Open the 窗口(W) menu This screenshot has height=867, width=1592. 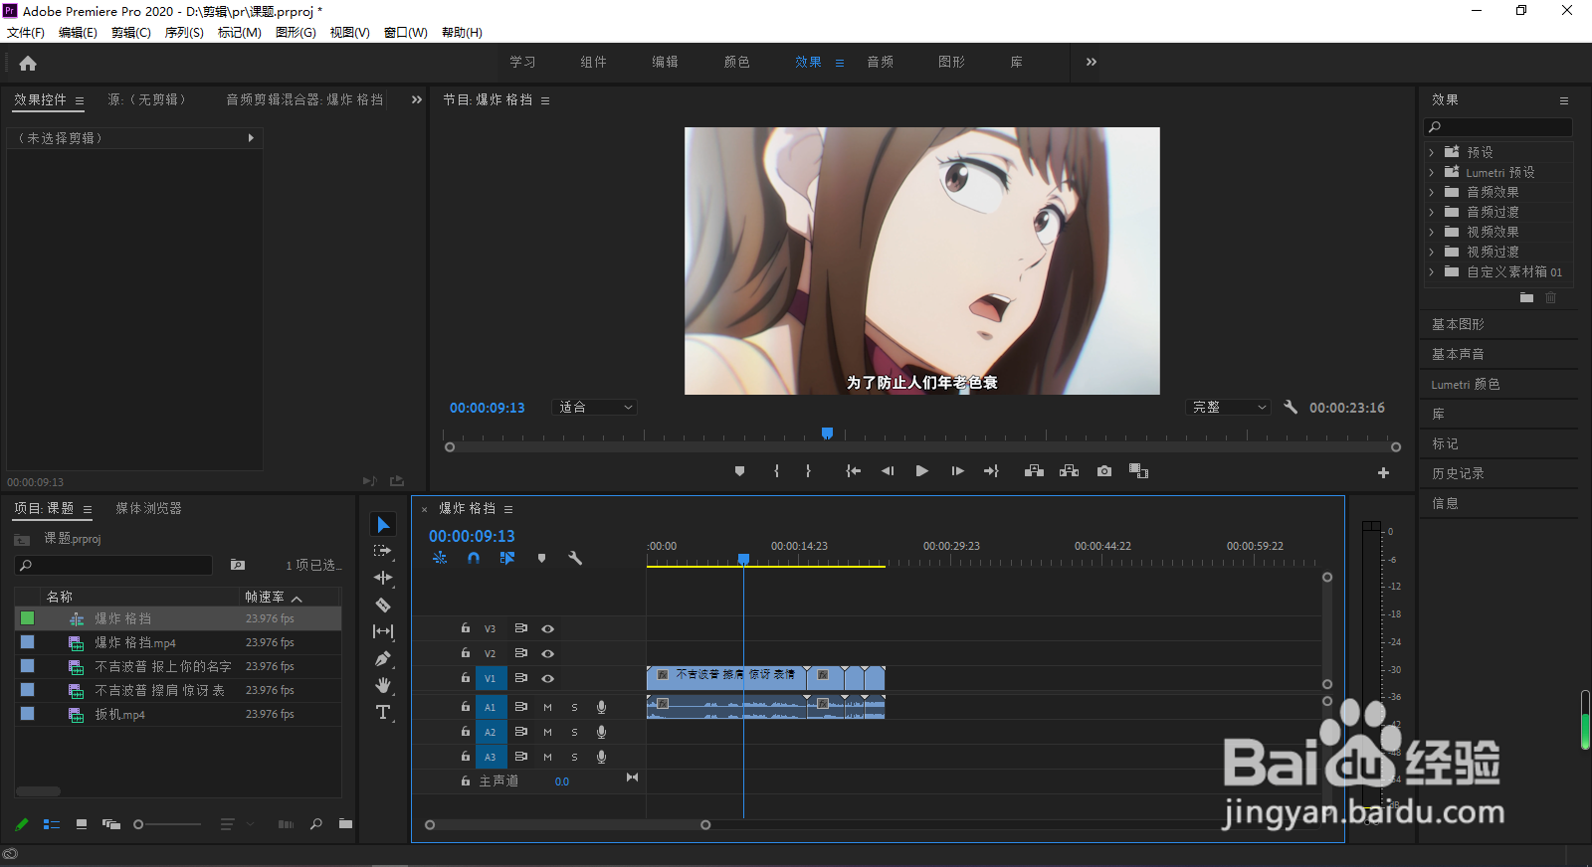tap(405, 32)
